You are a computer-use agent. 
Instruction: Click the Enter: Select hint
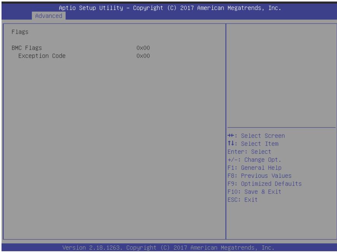(x=249, y=152)
